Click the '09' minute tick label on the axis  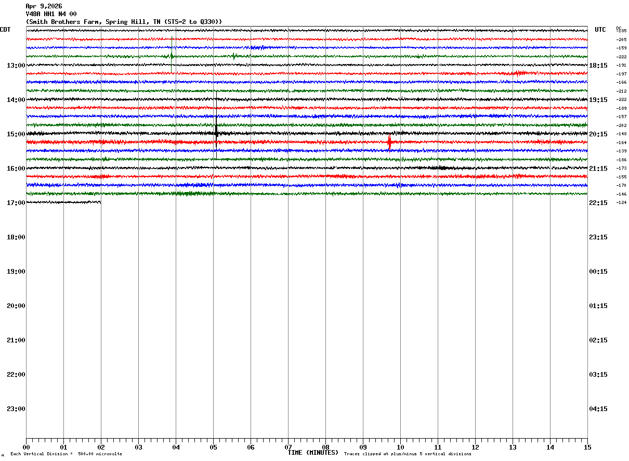coord(363,447)
